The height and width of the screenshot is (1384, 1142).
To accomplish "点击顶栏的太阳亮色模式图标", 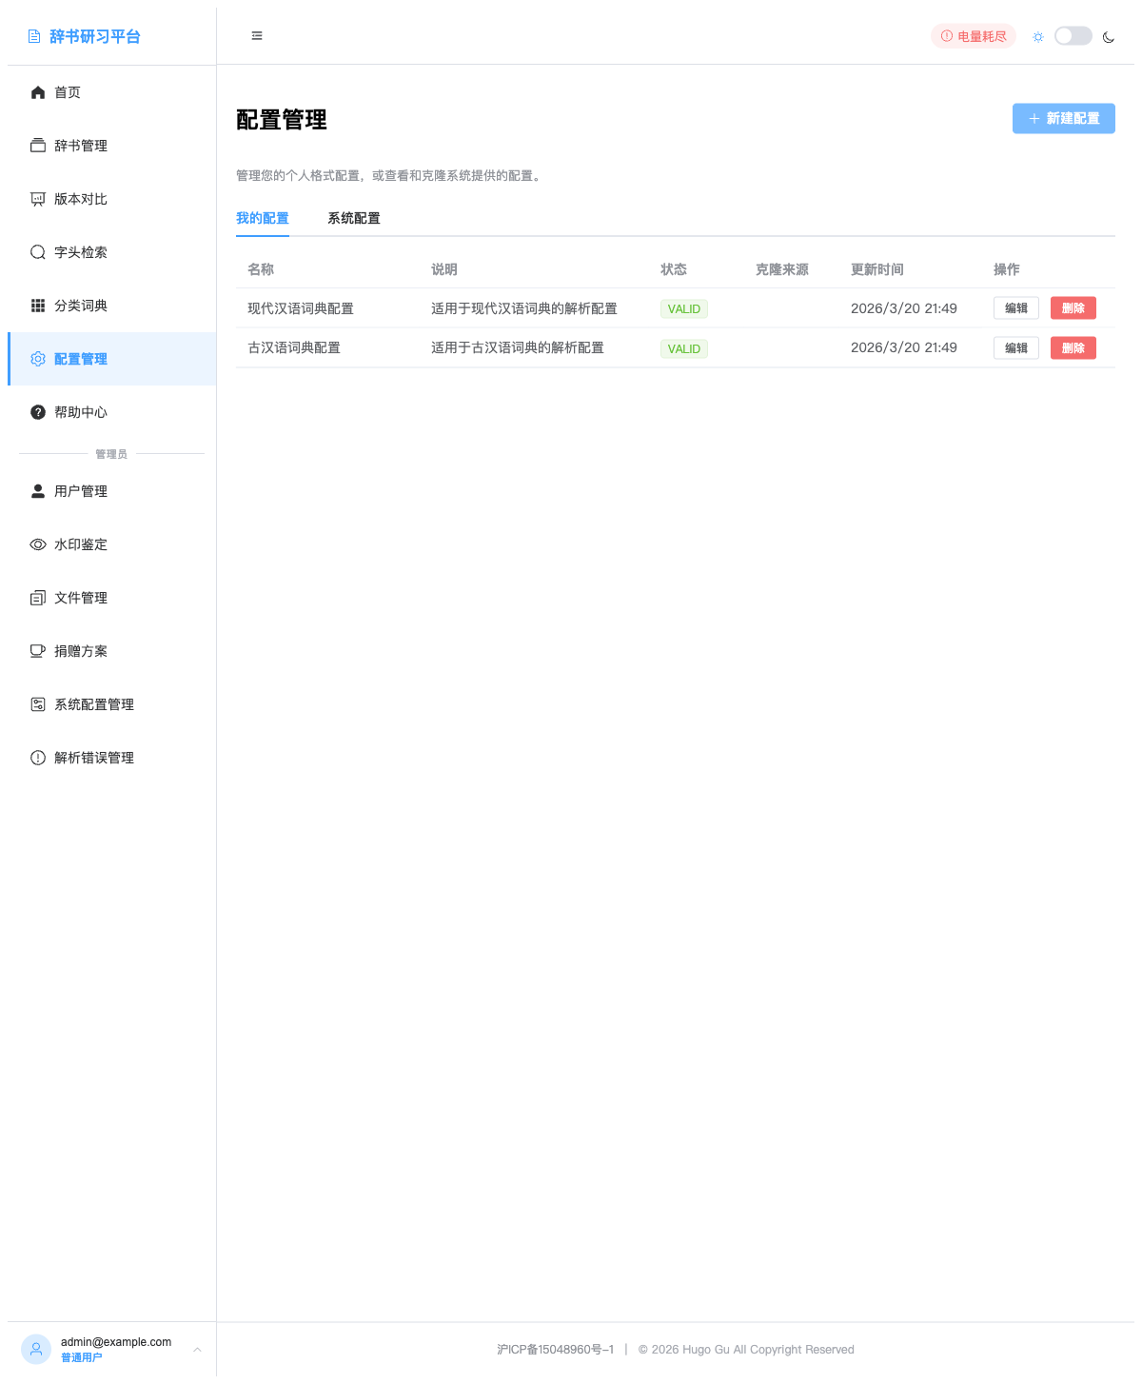I will (1037, 36).
